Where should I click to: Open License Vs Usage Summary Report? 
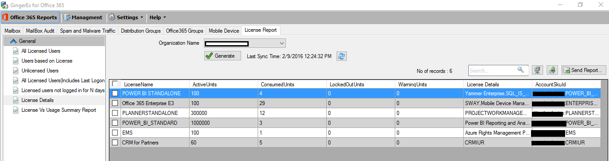click(x=58, y=110)
